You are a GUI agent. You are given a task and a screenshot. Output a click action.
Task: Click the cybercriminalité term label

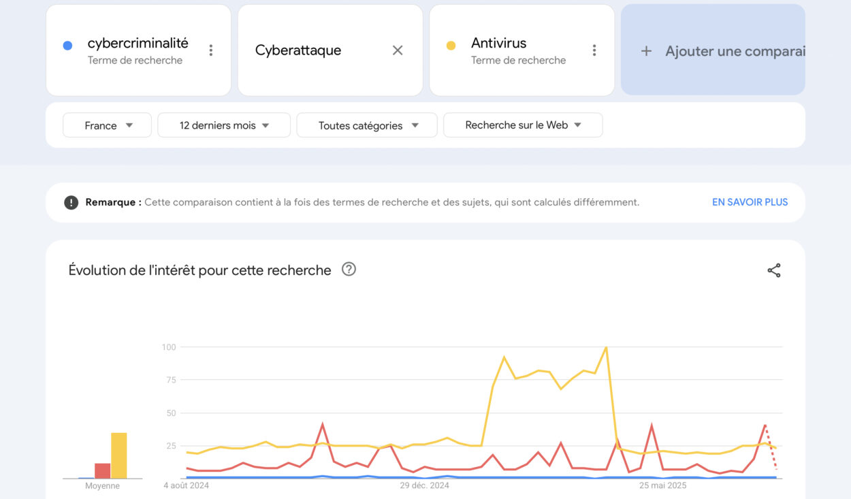[138, 43]
